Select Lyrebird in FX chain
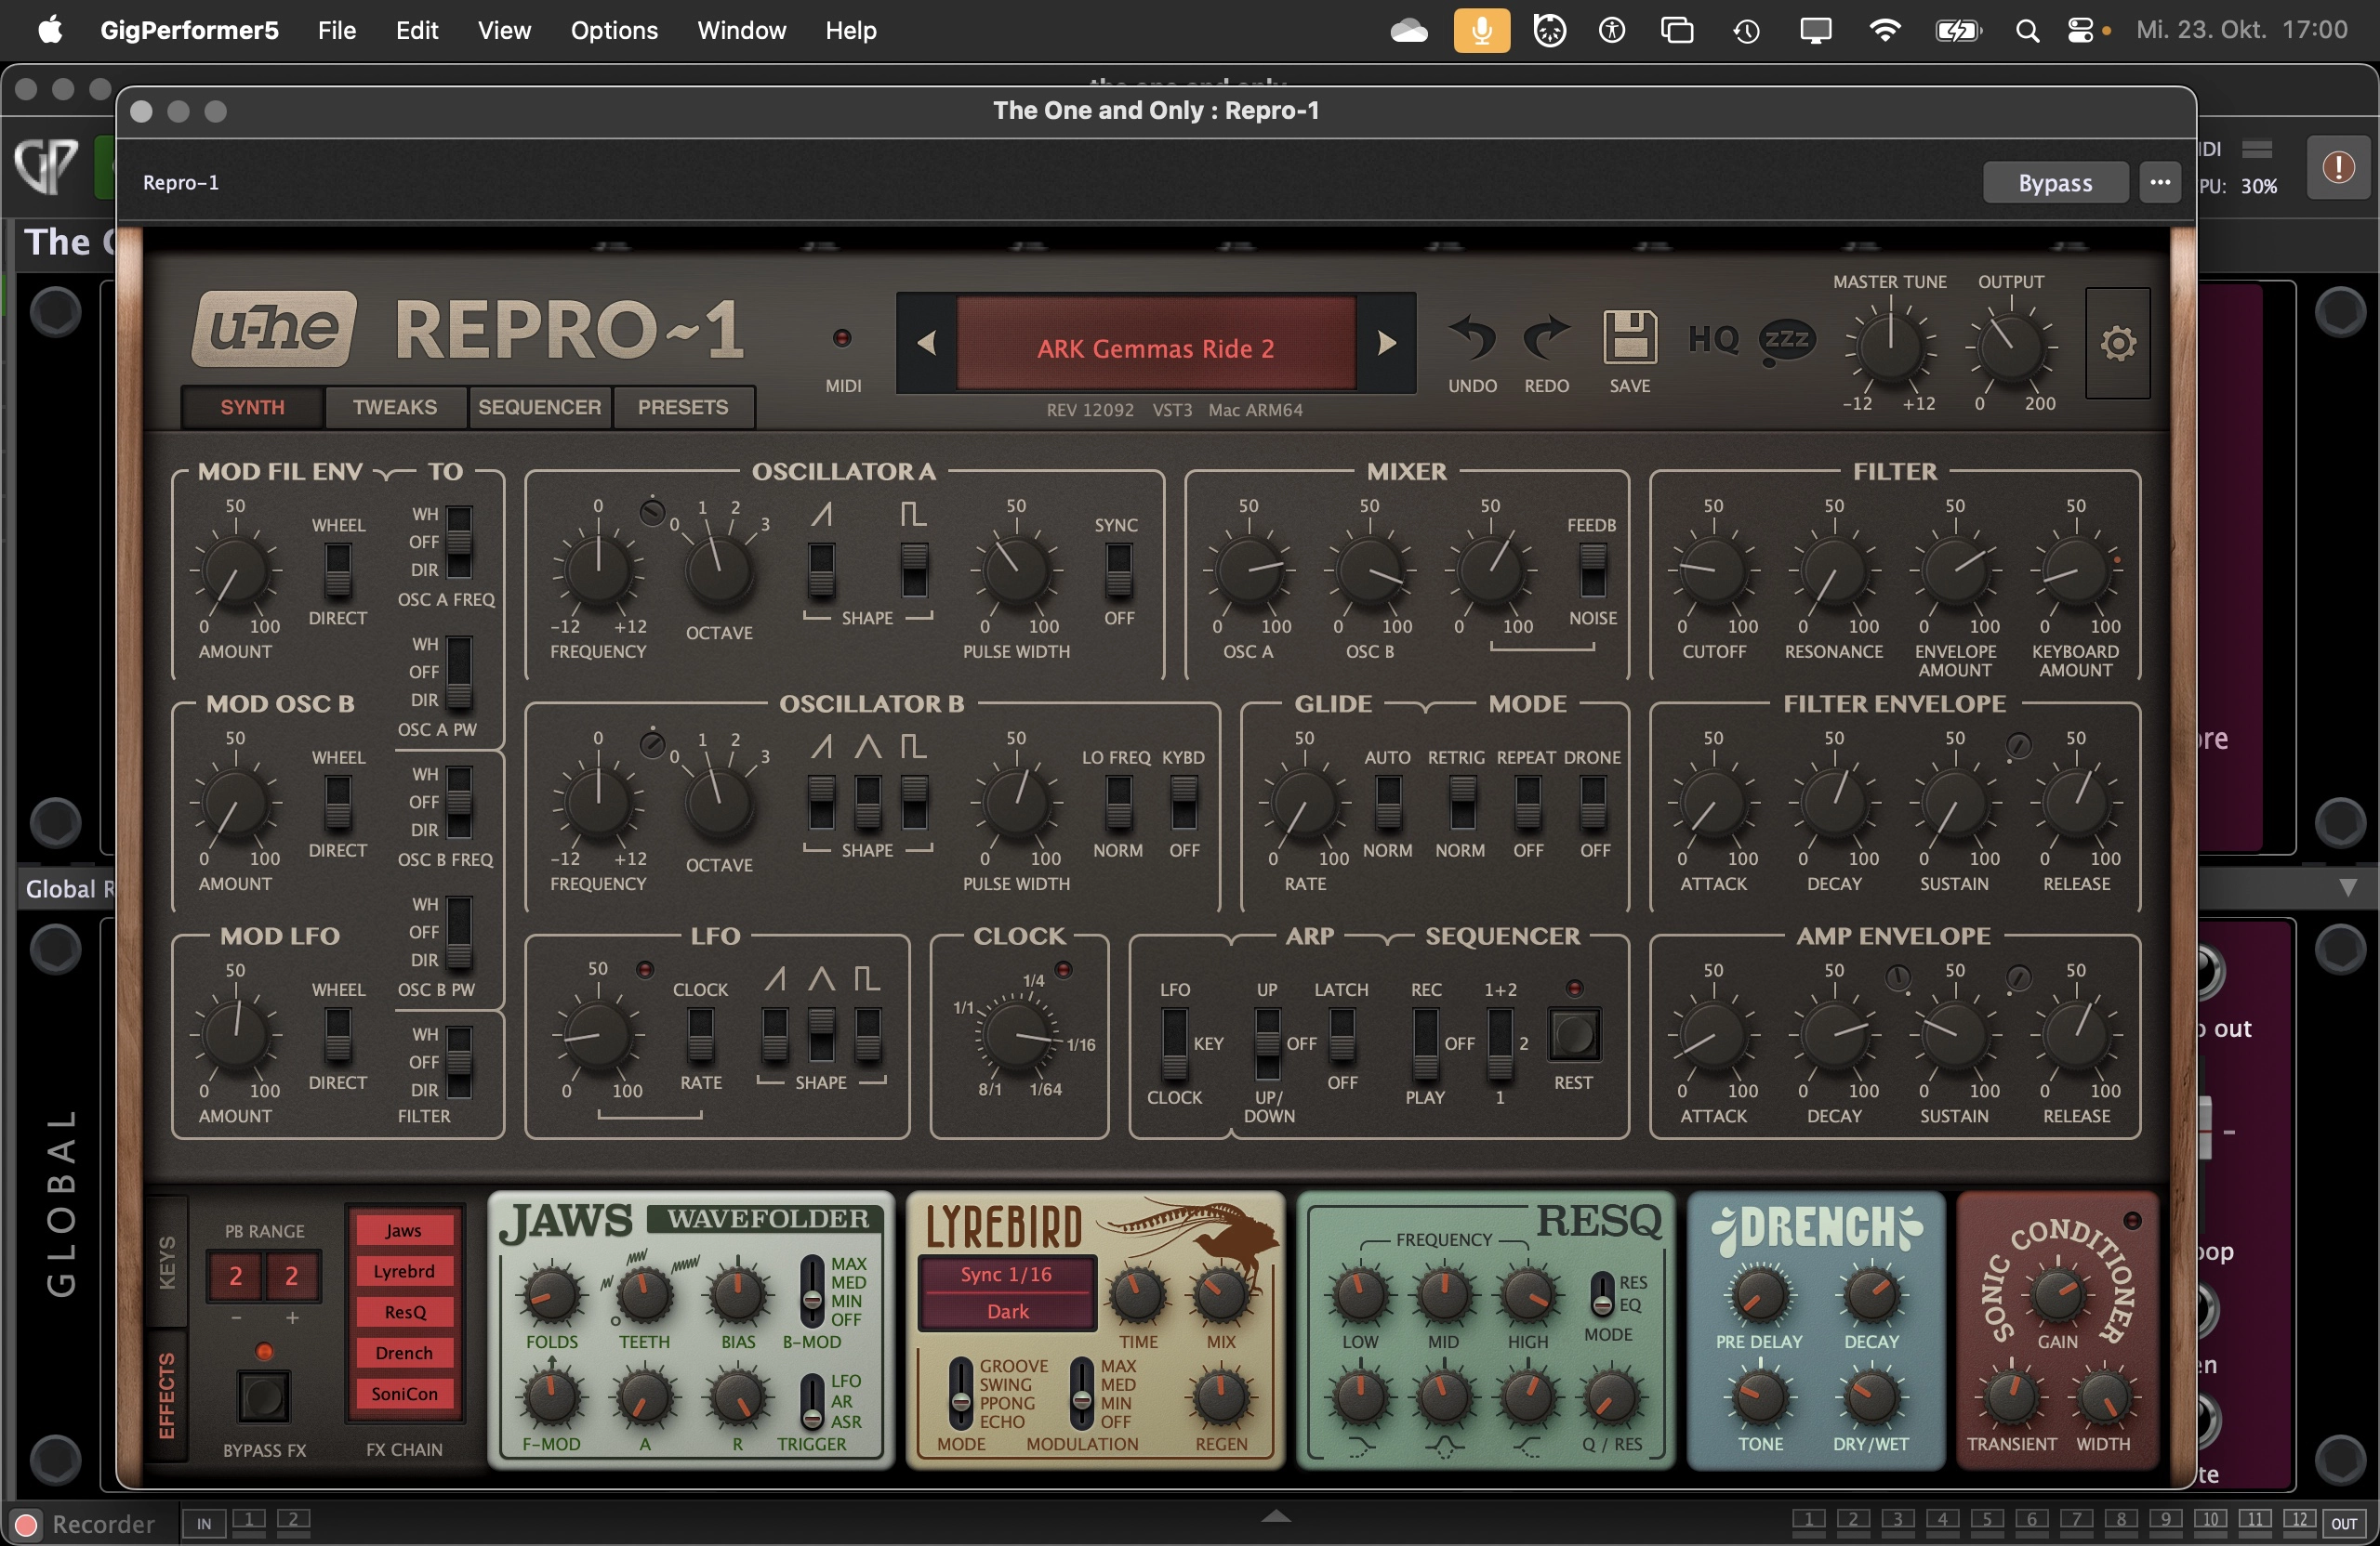2380x1546 pixels. point(404,1271)
